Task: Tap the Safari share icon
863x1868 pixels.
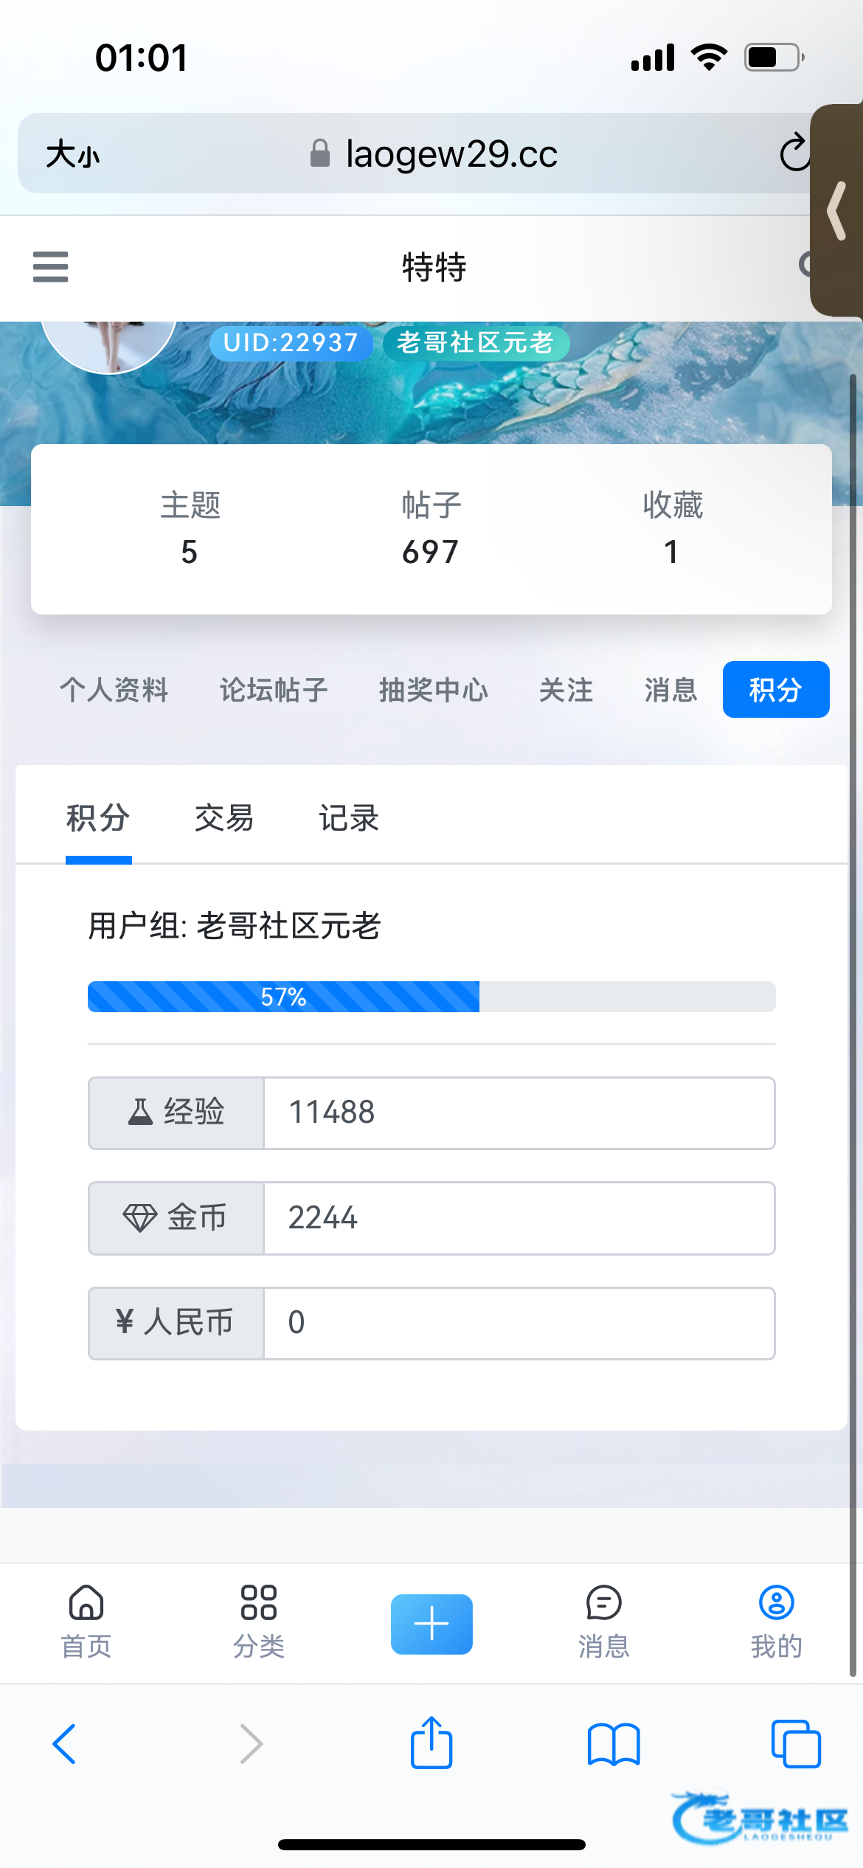Action: coord(431,1743)
